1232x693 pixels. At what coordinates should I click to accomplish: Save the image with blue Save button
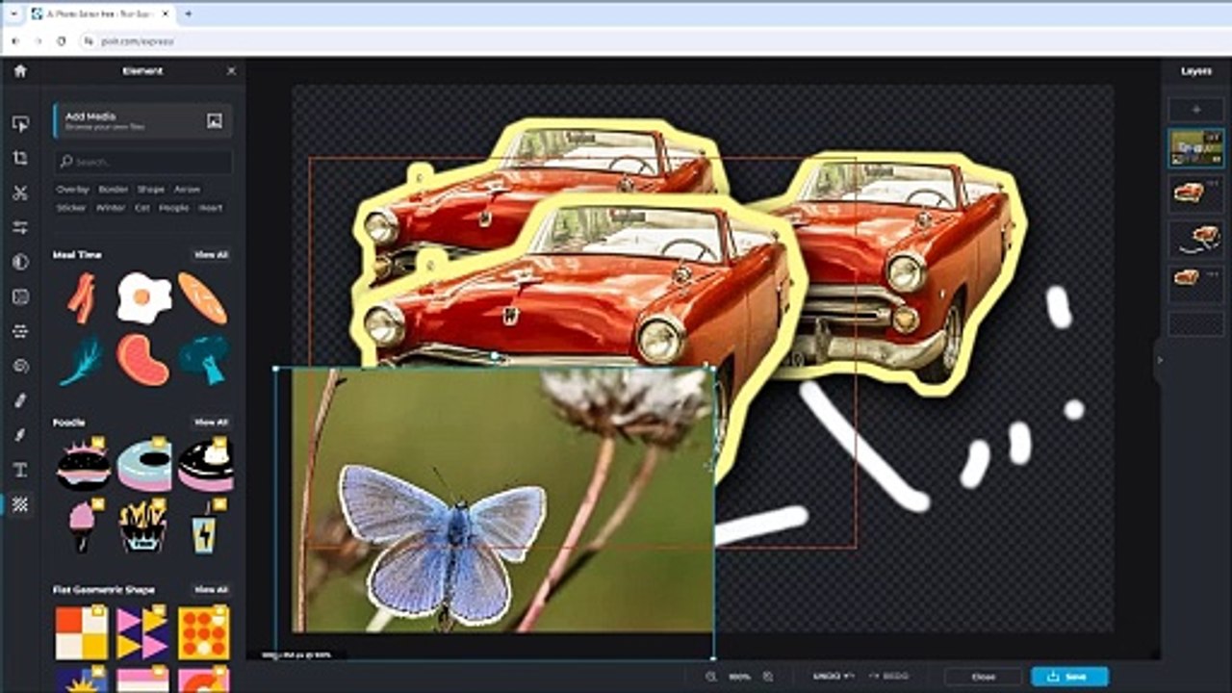(1069, 677)
